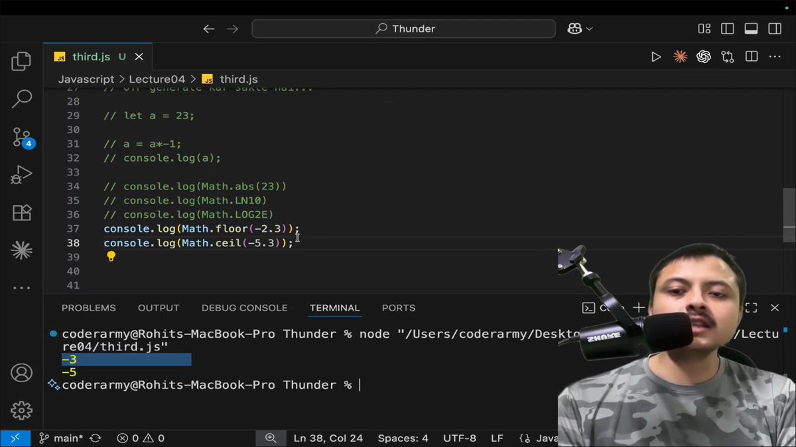Toggle the primary side bar
The image size is (796, 447).
coord(728,28)
